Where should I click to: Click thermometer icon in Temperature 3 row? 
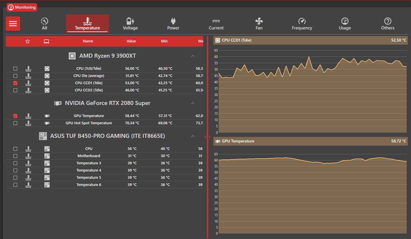tap(28, 163)
